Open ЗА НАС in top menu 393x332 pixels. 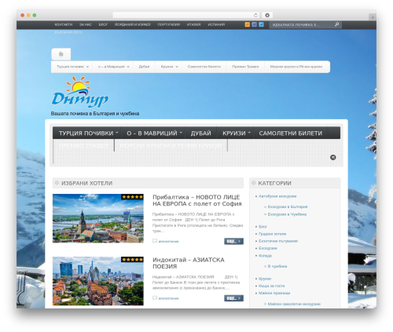tap(86, 24)
